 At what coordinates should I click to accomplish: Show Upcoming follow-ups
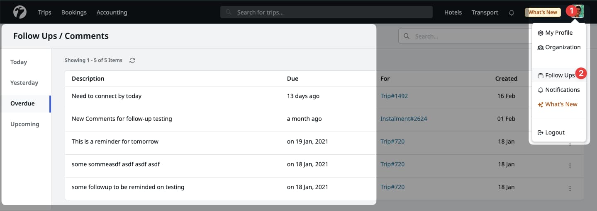point(25,124)
